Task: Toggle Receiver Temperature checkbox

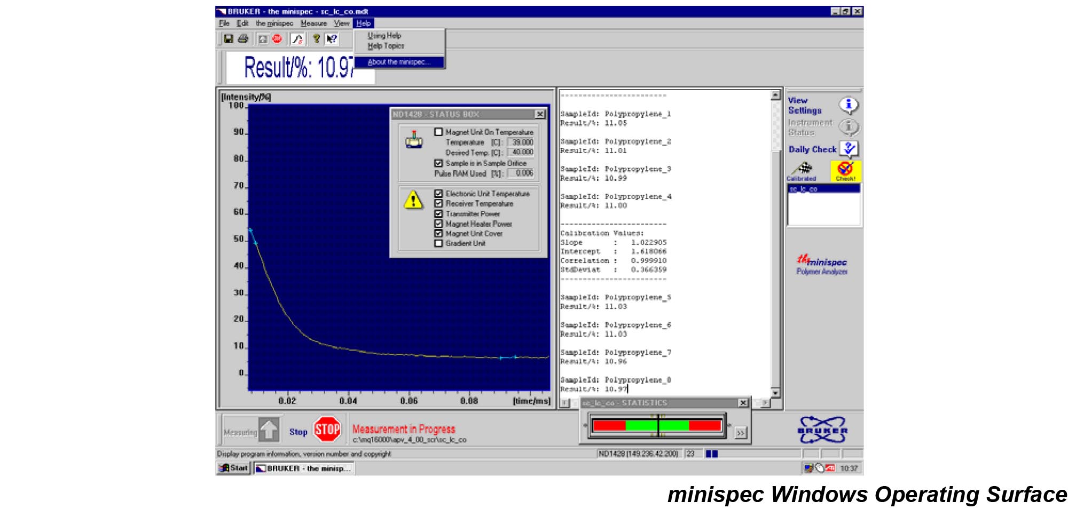Action: coord(438,204)
